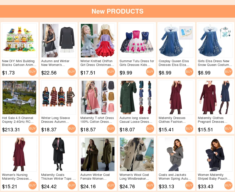The height and width of the screenshot is (192, 235).
Task: Open the DIY Mini Building Blocks thumbnail
Action: [19, 41]
